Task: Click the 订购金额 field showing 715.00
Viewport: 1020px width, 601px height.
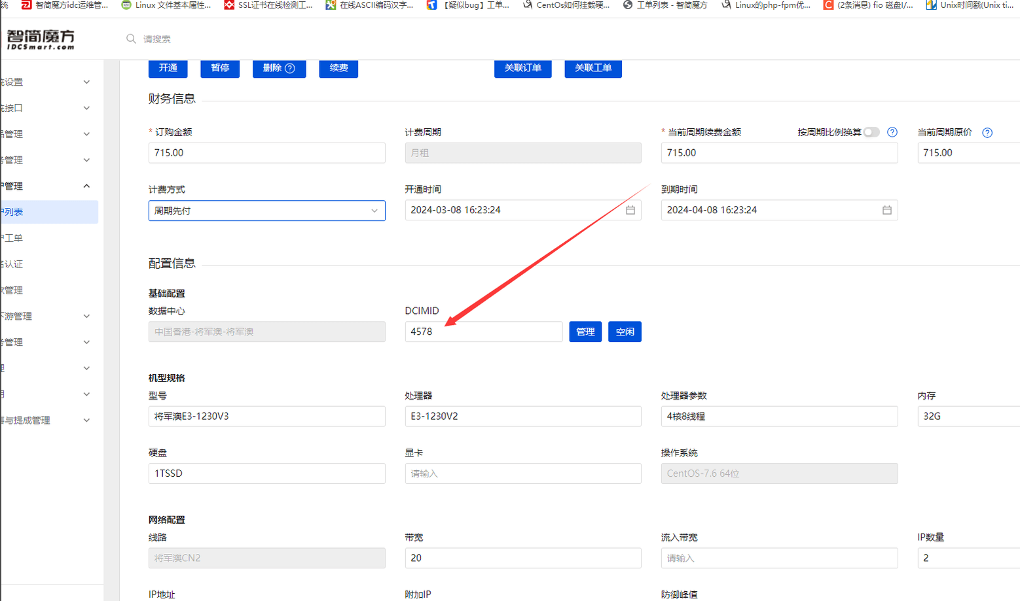Action: 266,152
